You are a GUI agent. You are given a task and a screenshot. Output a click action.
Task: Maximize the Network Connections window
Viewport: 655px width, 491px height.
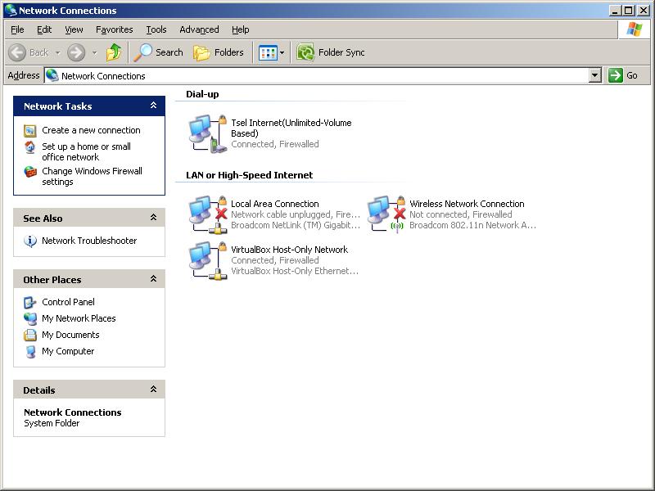(x=629, y=11)
